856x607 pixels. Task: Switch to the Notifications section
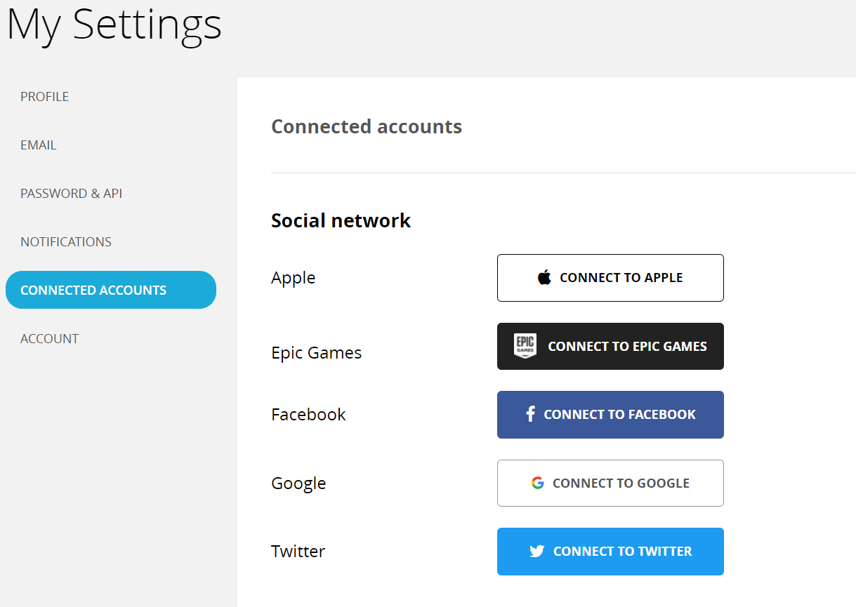(x=66, y=242)
